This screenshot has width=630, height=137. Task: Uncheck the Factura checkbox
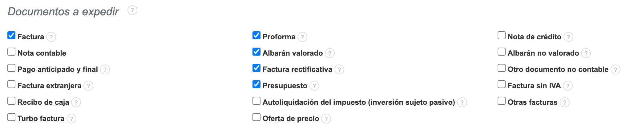tap(11, 36)
